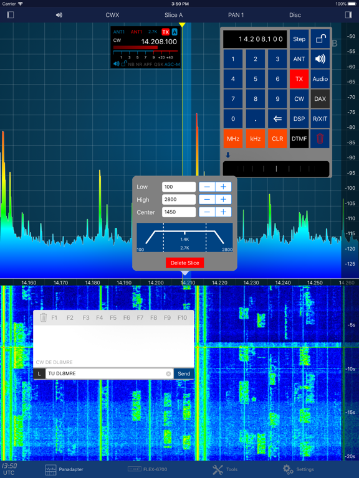359x478 pixels.
Task: Tap the Send button
Action: coord(184,373)
